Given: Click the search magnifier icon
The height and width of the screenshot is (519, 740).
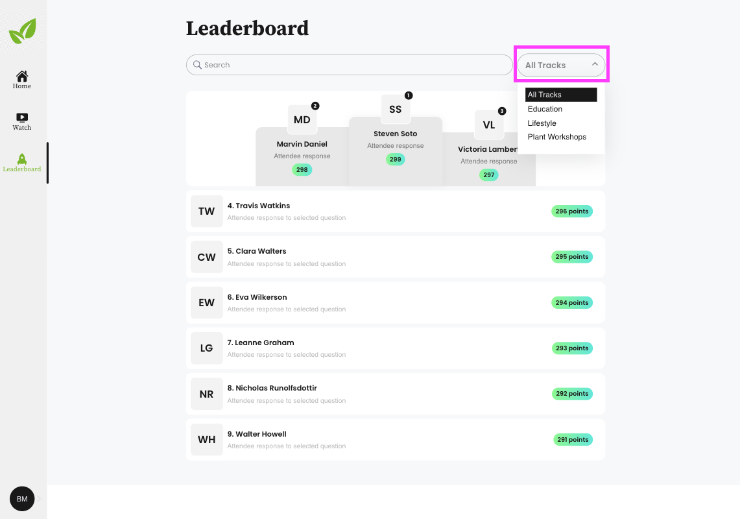Looking at the screenshot, I should point(197,65).
